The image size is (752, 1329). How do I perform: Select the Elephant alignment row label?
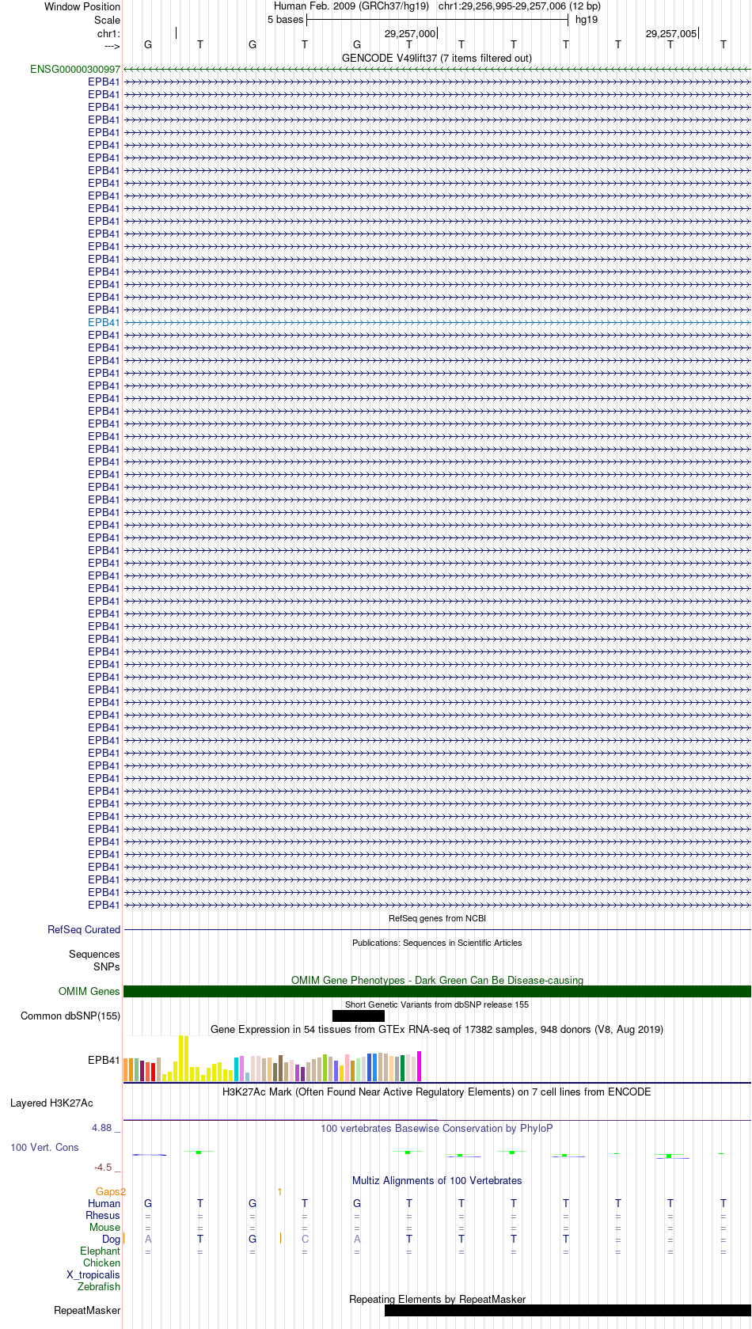pos(101,1251)
